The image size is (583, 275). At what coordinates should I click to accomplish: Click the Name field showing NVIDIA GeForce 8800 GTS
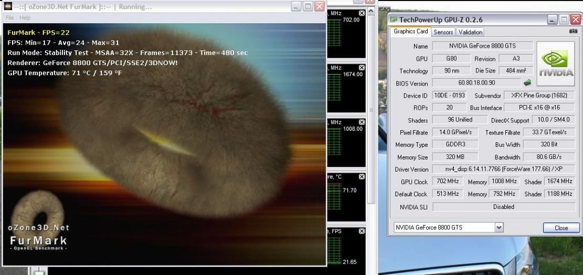(482, 46)
